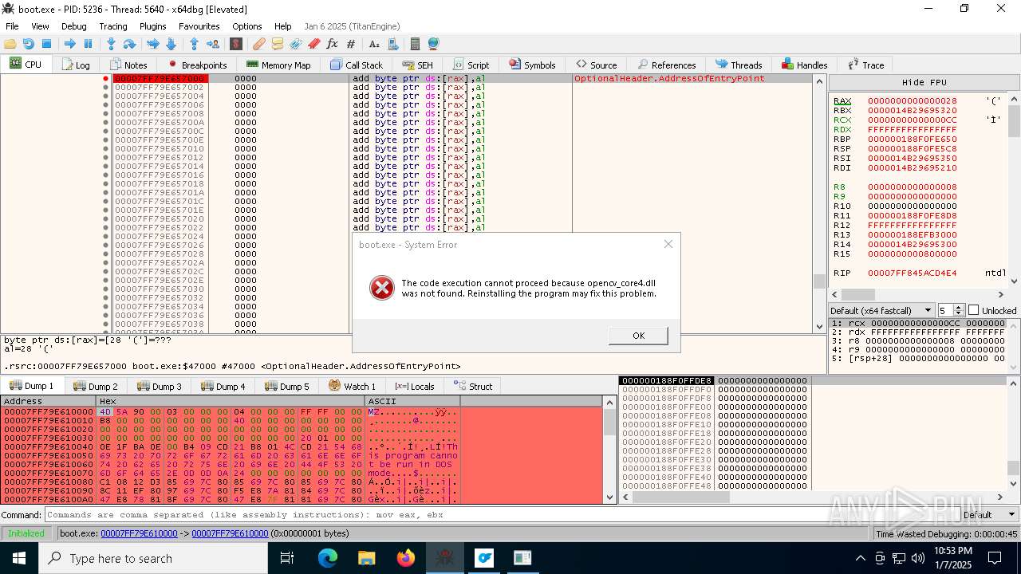1021x574 pixels.
Task: Click the taskbar search box
Action: pyautogui.click(x=153, y=558)
